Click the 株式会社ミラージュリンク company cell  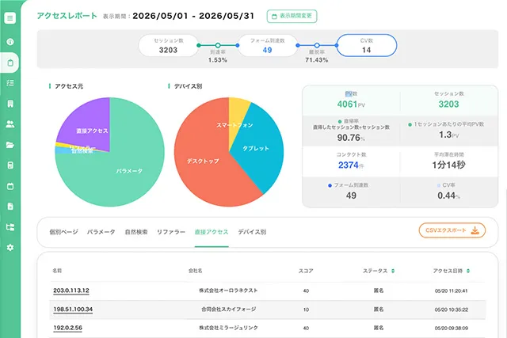pos(228,328)
